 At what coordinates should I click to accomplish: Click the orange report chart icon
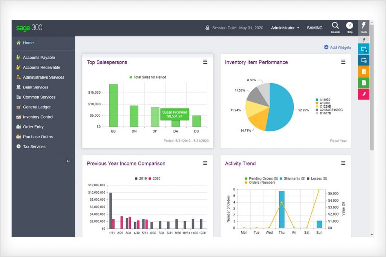tap(364, 71)
